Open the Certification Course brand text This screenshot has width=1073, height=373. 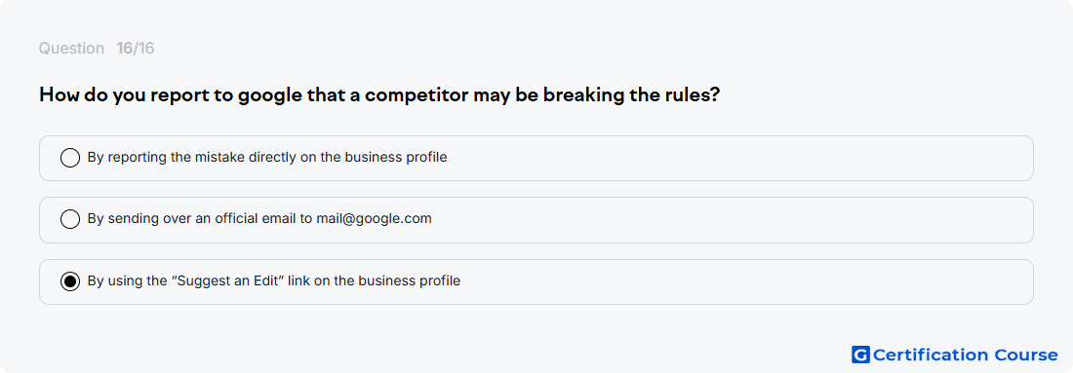(x=966, y=354)
